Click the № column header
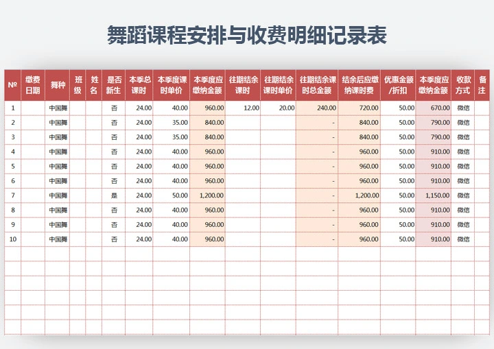Image resolution: width=494 pixels, height=349 pixels. [x=12, y=85]
